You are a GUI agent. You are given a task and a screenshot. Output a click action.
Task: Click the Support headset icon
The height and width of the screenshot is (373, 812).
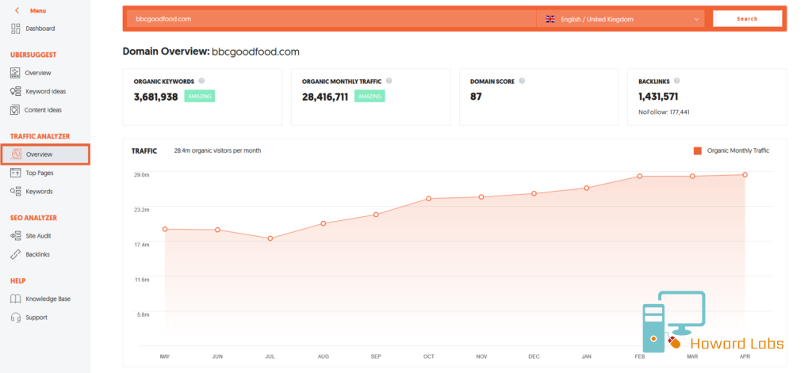click(16, 318)
